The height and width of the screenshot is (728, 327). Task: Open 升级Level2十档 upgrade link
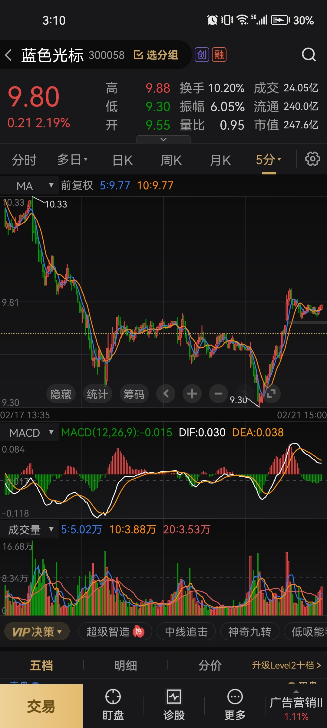coord(286,666)
